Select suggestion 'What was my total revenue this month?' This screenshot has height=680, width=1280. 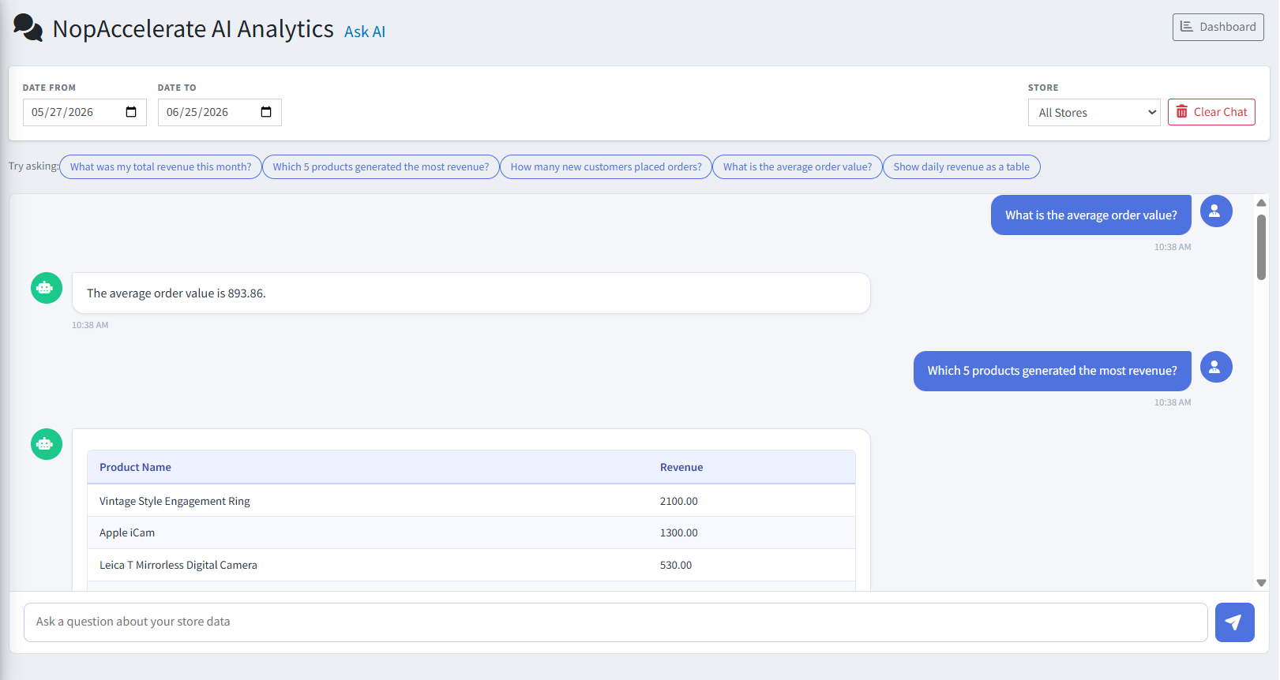point(160,166)
